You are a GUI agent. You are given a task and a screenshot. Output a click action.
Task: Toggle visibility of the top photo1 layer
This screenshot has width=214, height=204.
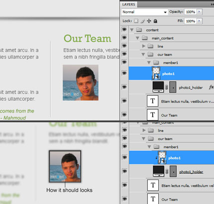point(124,73)
